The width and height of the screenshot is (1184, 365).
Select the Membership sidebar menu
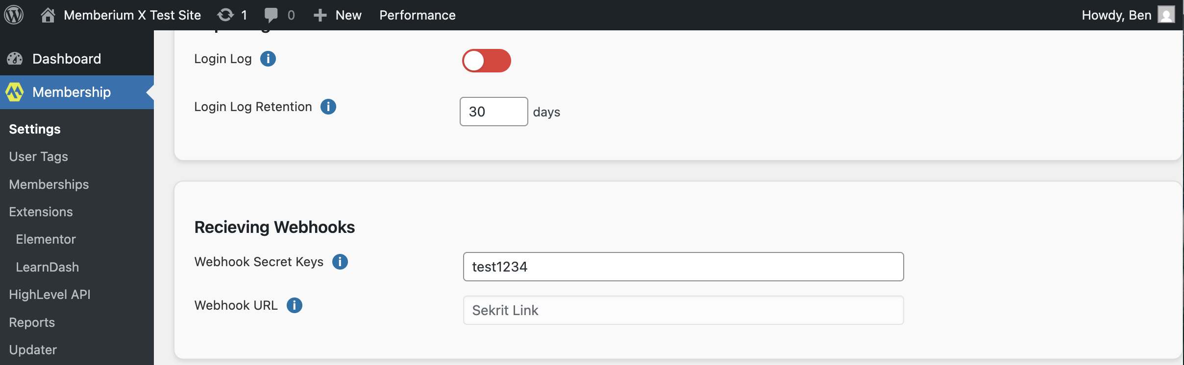pos(77,92)
